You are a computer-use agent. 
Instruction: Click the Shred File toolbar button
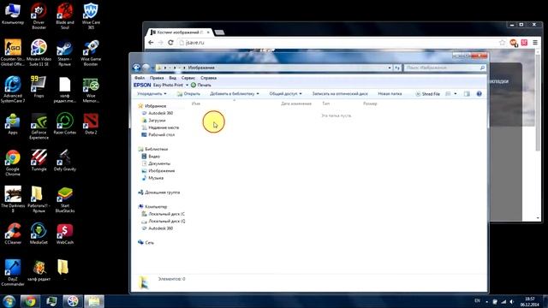tap(427, 93)
